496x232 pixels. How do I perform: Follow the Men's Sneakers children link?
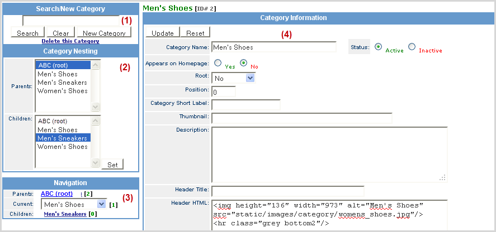65,214
